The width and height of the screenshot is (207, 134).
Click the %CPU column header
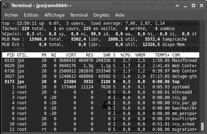[125, 55]
